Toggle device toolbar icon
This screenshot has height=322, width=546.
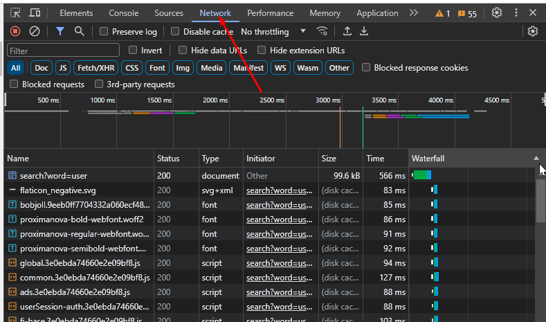35,13
